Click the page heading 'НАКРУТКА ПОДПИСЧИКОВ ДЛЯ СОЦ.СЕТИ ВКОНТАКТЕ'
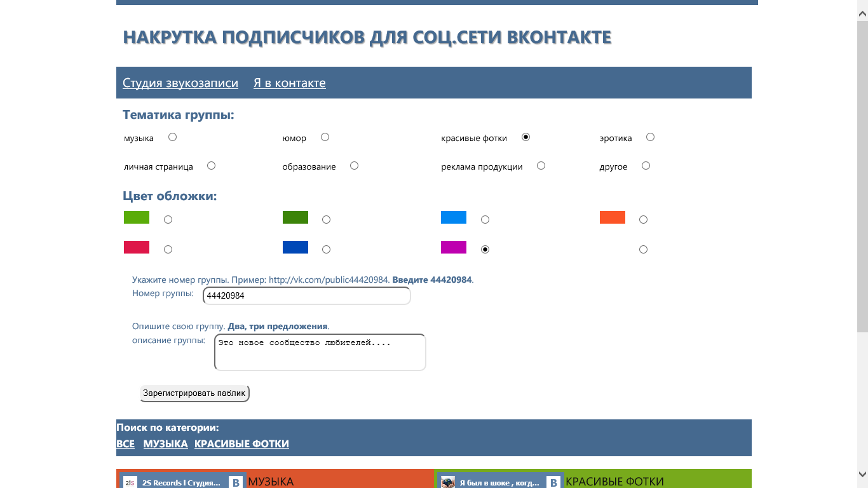The width and height of the screenshot is (868, 488). (367, 37)
